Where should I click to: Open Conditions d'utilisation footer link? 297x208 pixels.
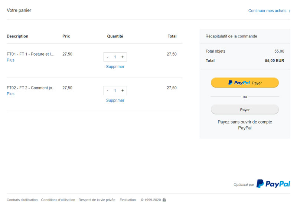click(x=58, y=200)
